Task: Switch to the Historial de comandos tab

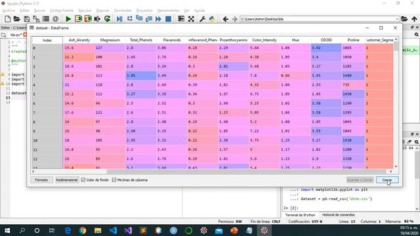Action: pos(339,215)
